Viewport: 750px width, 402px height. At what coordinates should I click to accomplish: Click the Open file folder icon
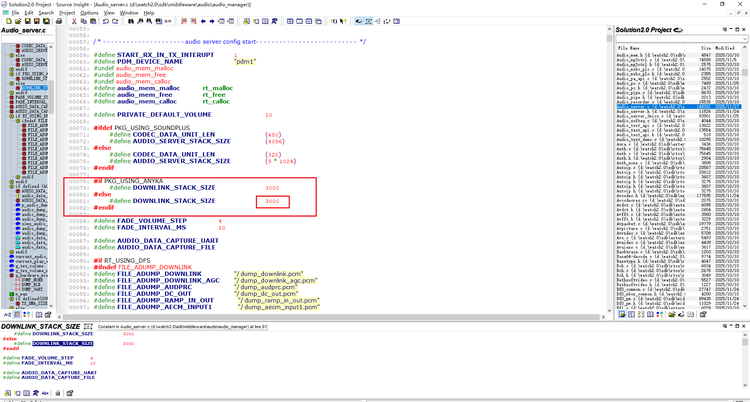click(18, 21)
